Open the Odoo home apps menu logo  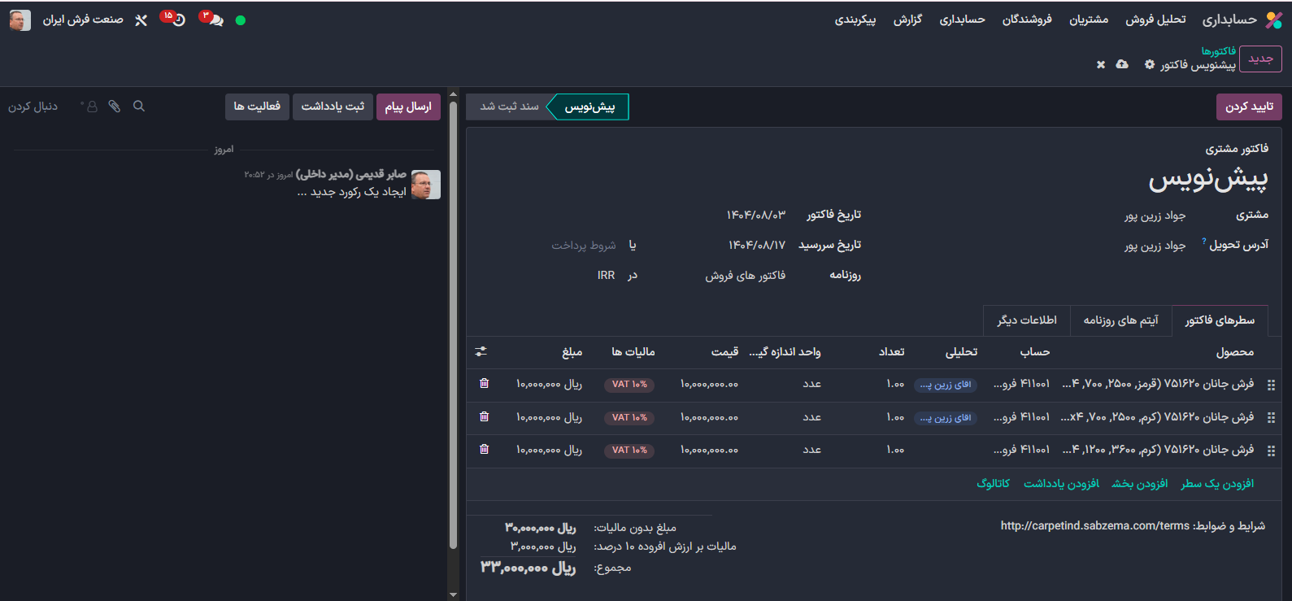[x=1273, y=20]
